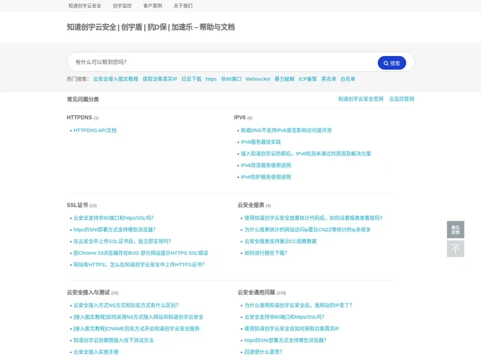
Task: Select hot search Websocket
Action: 258,79
